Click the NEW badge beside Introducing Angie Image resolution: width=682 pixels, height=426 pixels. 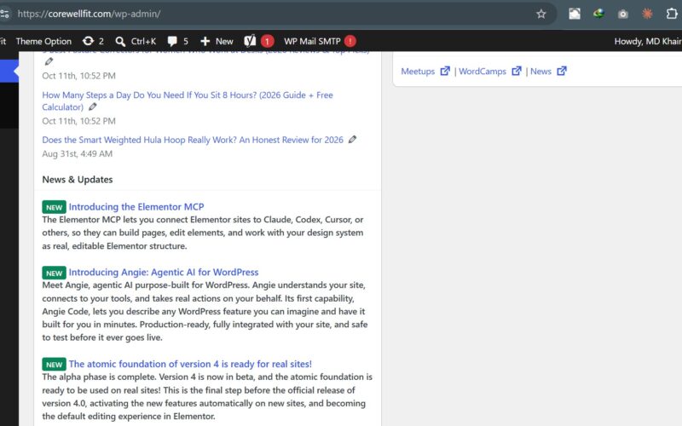pos(54,273)
